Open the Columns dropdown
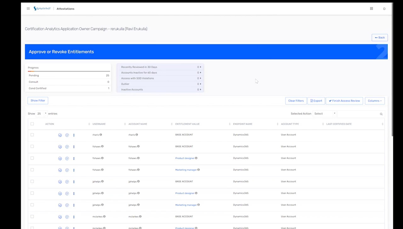This screenshot has width=403, height=229. point(375,101)
